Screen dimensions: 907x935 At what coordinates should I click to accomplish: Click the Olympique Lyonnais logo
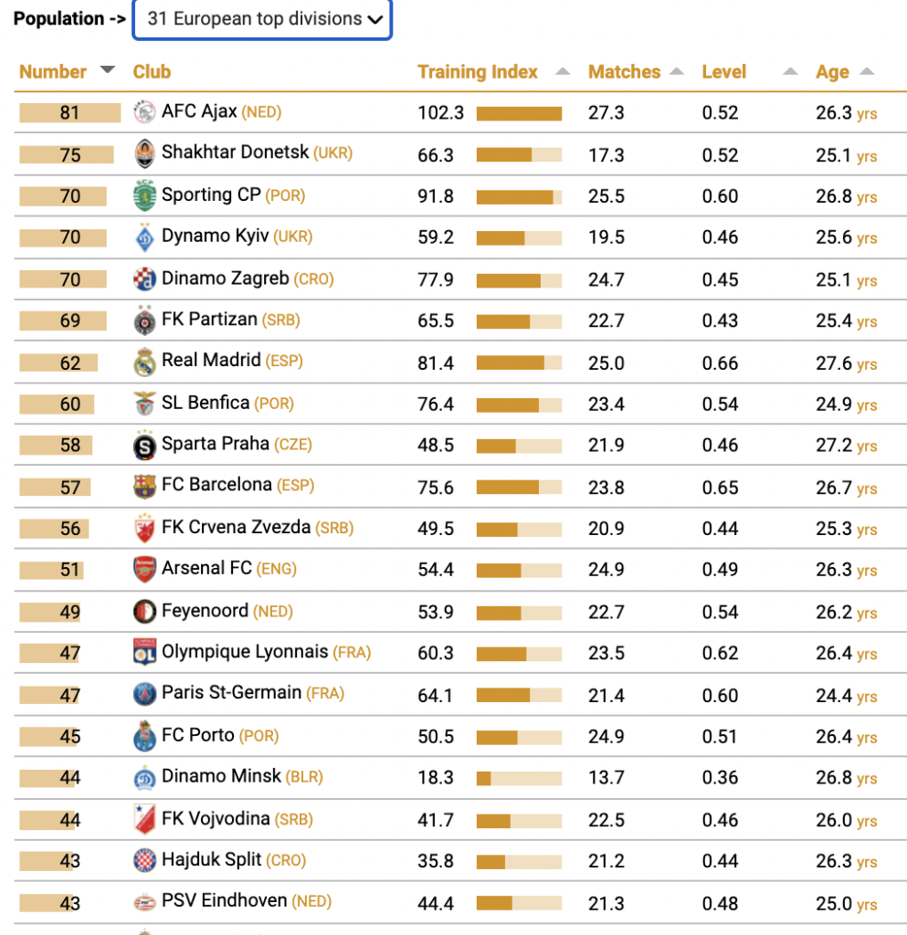tap(144, 652)
